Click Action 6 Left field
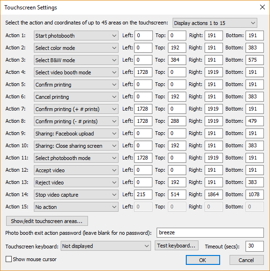270x271 pixels. pos(143,96)
